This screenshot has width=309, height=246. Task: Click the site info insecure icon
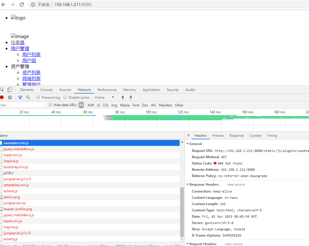pyautogui.click(x=33, y=5)
